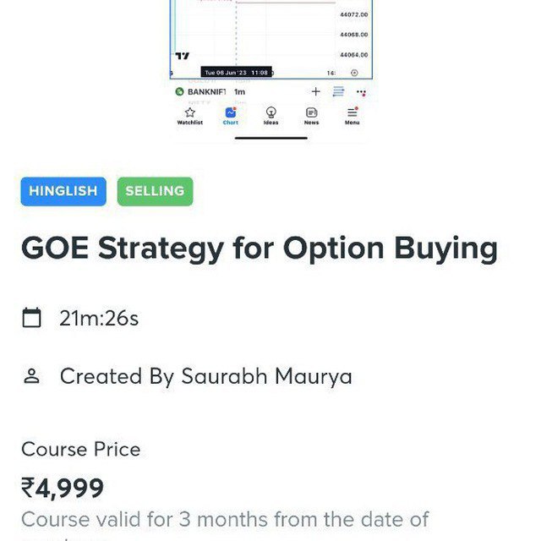
Task: Open creator Saurabh Maurya's name
Action: (267, 376)
